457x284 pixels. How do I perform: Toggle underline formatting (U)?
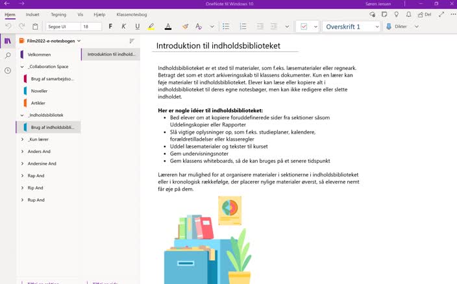[137, 27]
